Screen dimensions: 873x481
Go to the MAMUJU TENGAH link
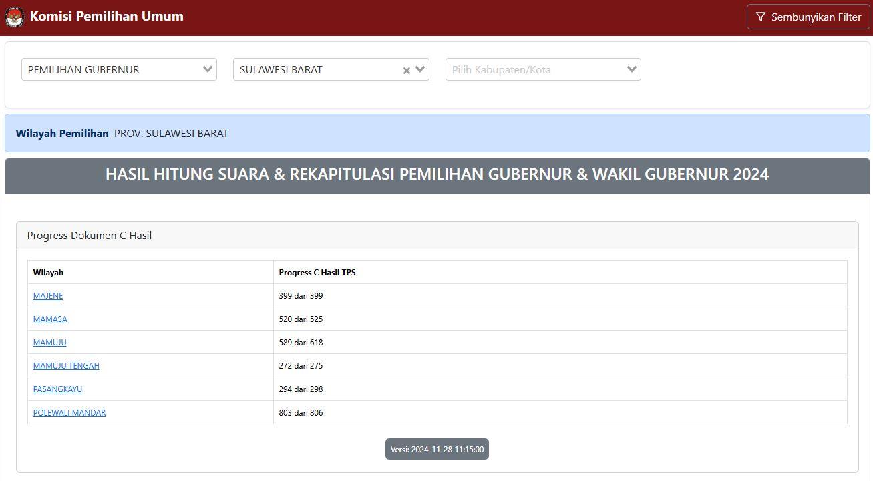[66, 365]
